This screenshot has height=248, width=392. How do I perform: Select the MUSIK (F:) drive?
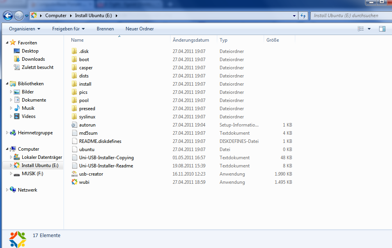tap(32, 174)
